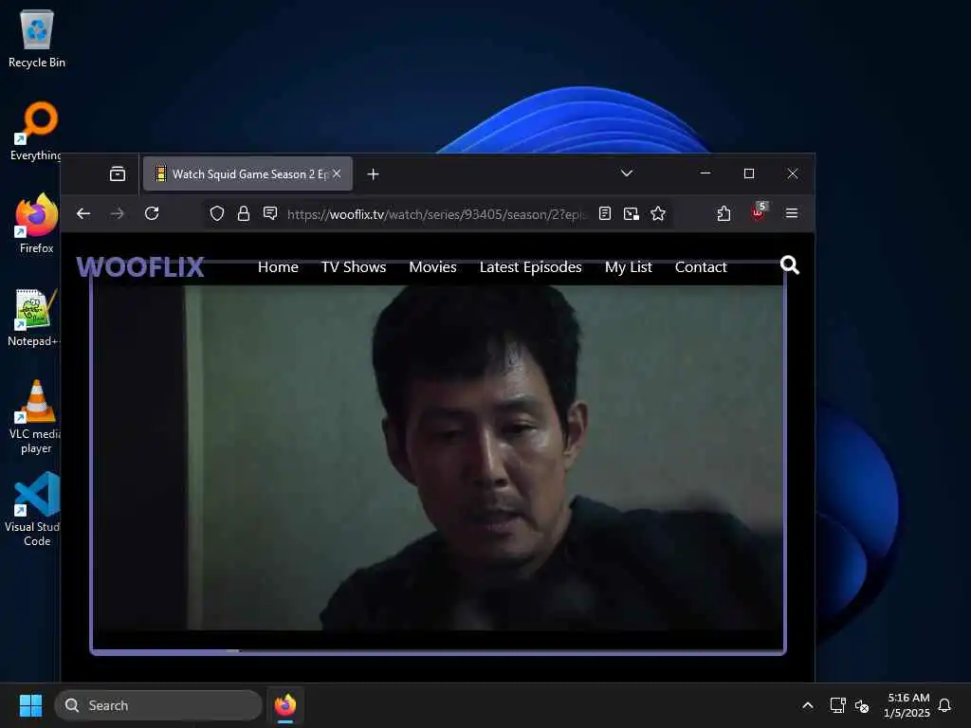Show hidden system tray icons
The image size is (971, 728).
click(x=808, y=705)
